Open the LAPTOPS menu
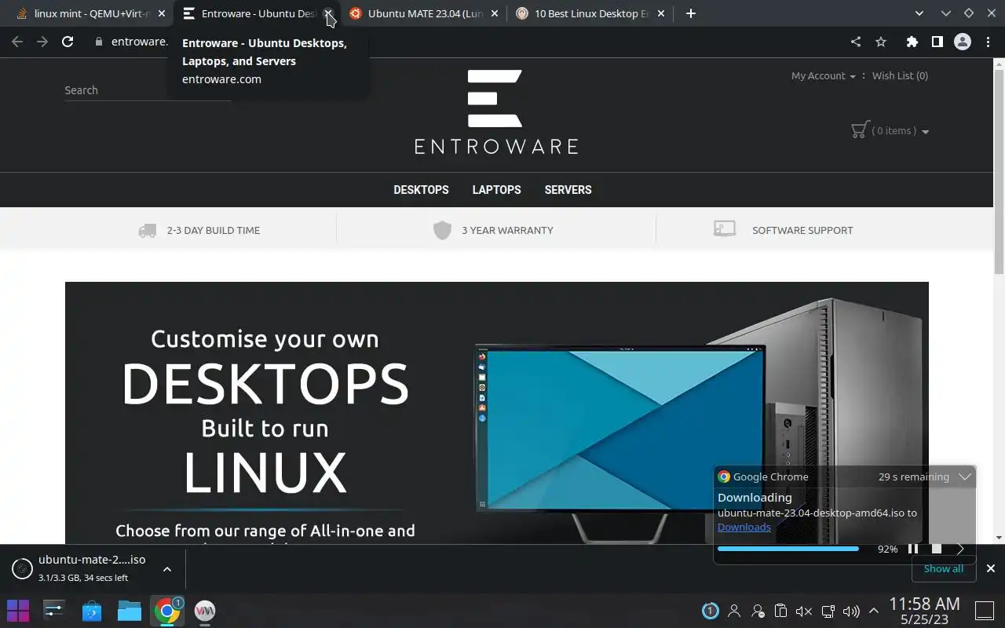 tap(496, 190)
